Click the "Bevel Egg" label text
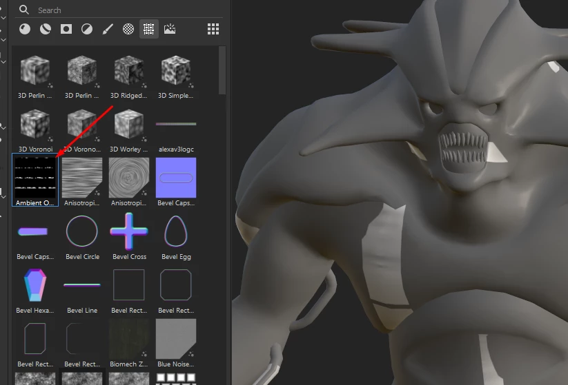568x385 pixels. [176, 257]
